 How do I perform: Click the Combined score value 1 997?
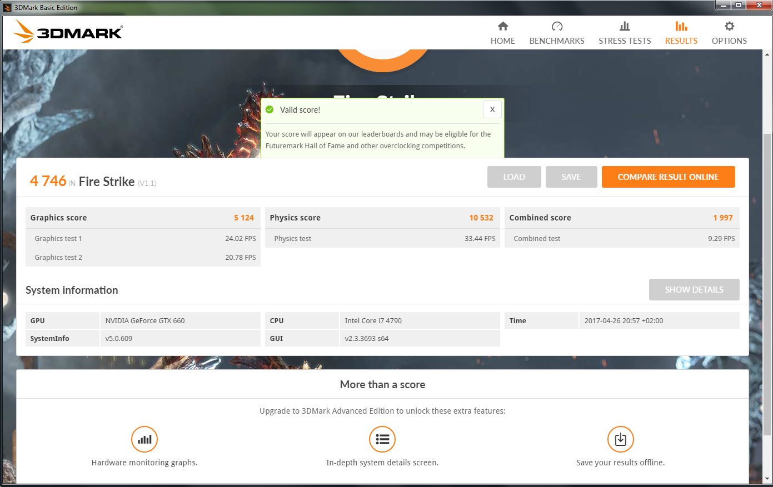(723, 218)
